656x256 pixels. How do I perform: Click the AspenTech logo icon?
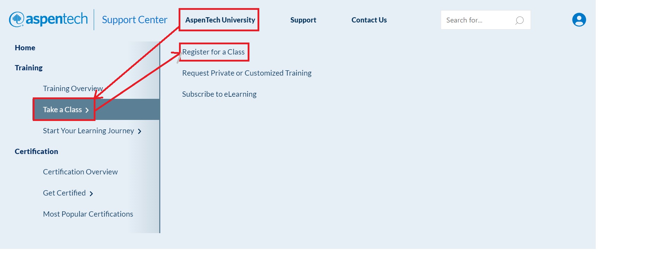(x=17, y=19)
